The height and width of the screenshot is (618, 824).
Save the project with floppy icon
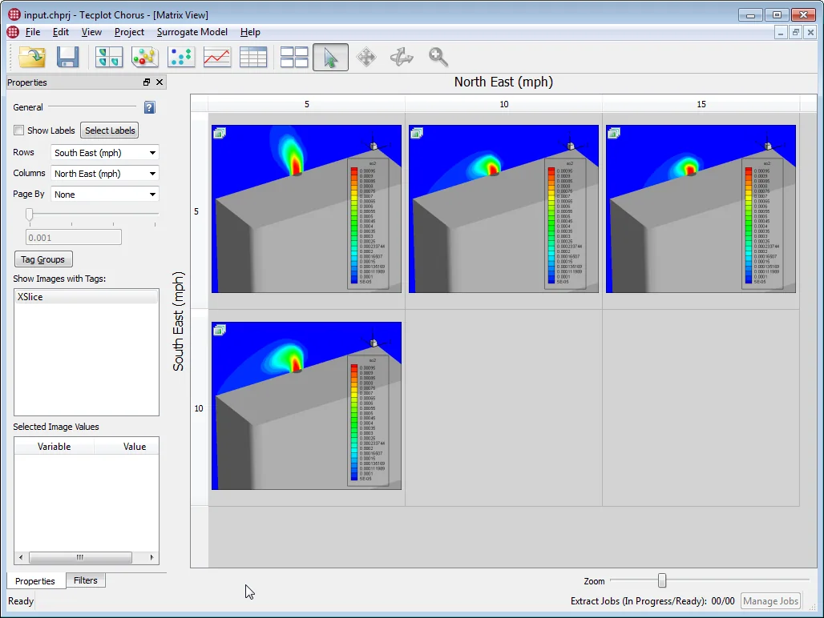(67, 57)
